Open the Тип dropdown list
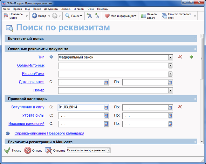 tap(170, 58)
